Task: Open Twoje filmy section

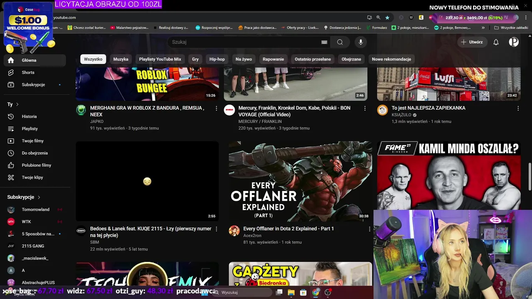Action: click(35, 141)
